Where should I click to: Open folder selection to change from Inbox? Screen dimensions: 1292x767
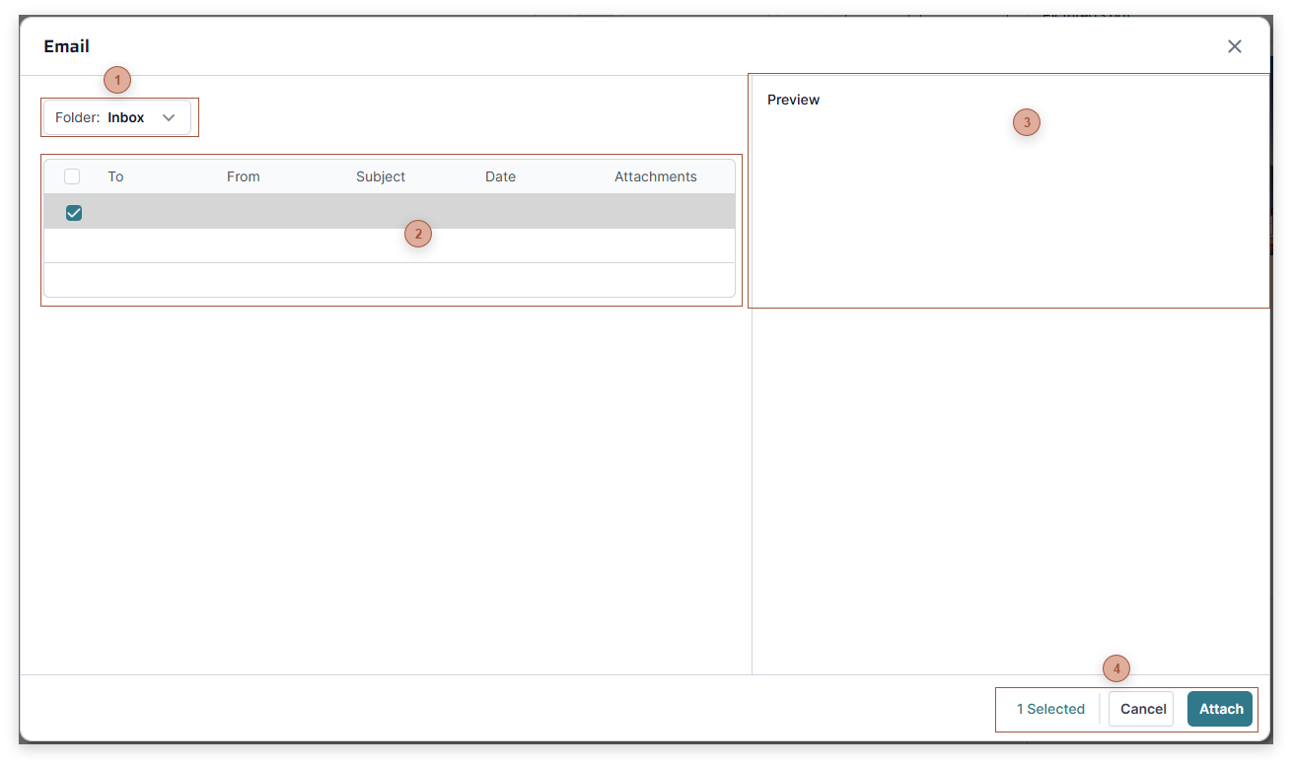(x=118, y=116)
